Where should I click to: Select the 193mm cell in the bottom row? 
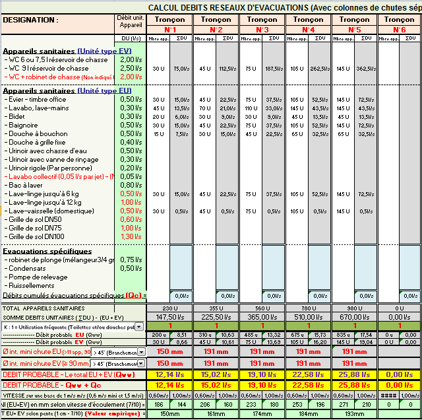tap(354, 414)
